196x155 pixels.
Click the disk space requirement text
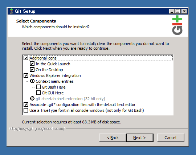coord(72,122)
